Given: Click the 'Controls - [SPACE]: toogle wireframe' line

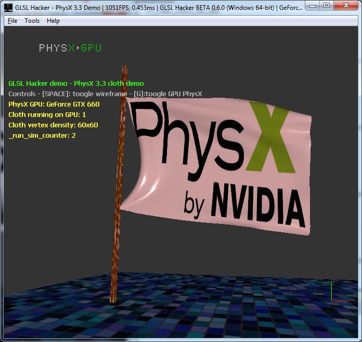Looking at the screenshot, I should pos(105,94).
